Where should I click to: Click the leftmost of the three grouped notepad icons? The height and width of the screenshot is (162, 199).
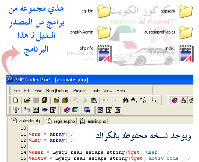pos(101,110)
